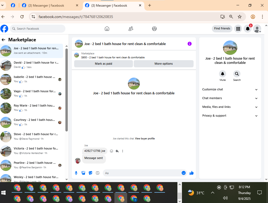Open the Windows Start button
The image size is (268, 203).
[x=3, y=193]
